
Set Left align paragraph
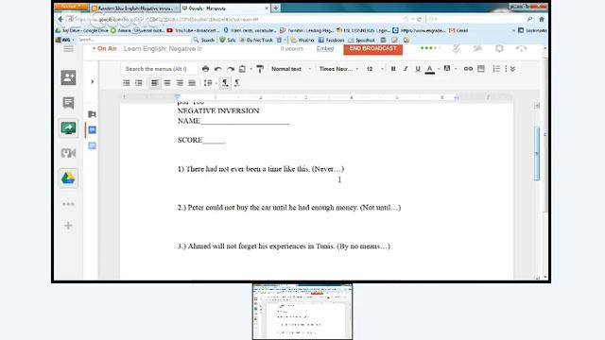click(x=155, y=83)
